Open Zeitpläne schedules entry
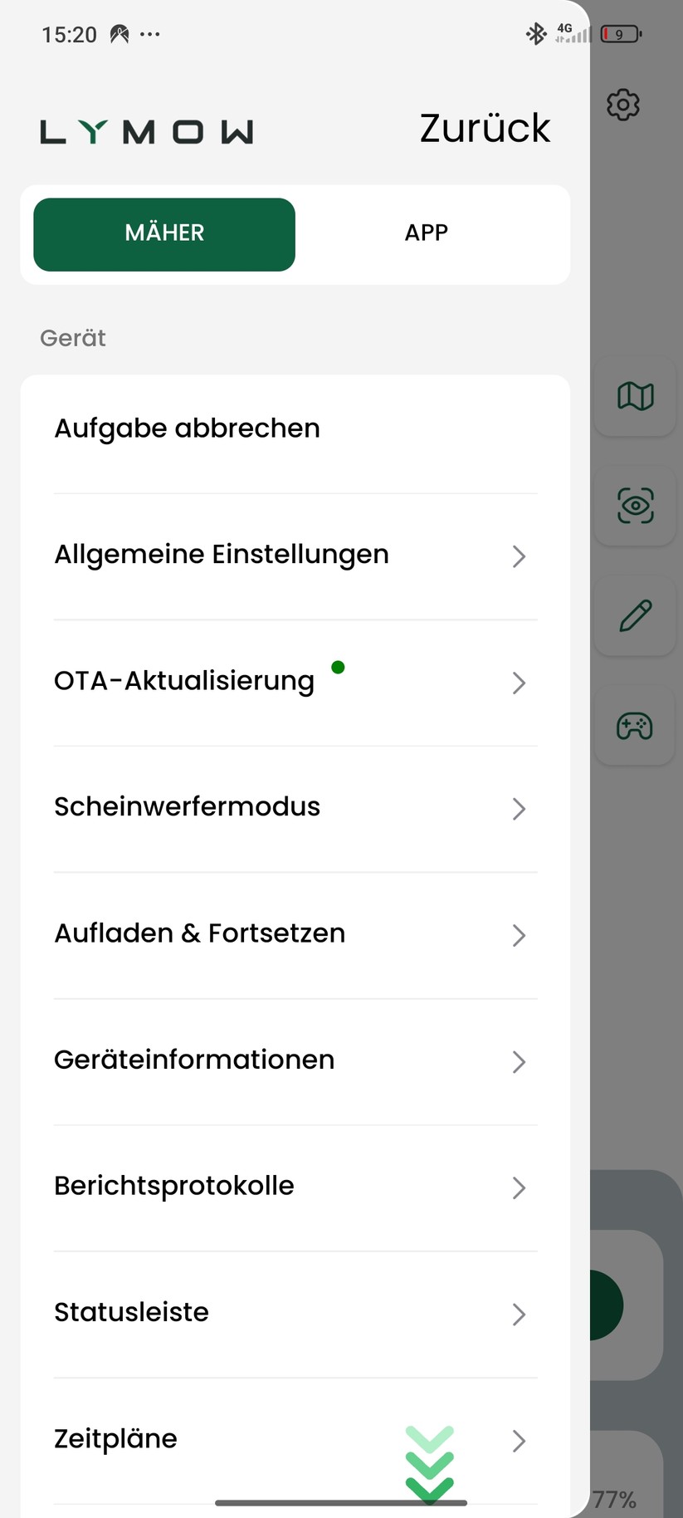This screenshot has width=683, height=1518. (x=116, y=1439)
